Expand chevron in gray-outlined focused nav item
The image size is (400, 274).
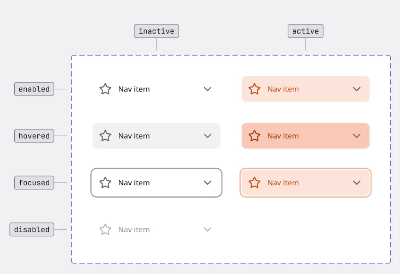[208, 183]
